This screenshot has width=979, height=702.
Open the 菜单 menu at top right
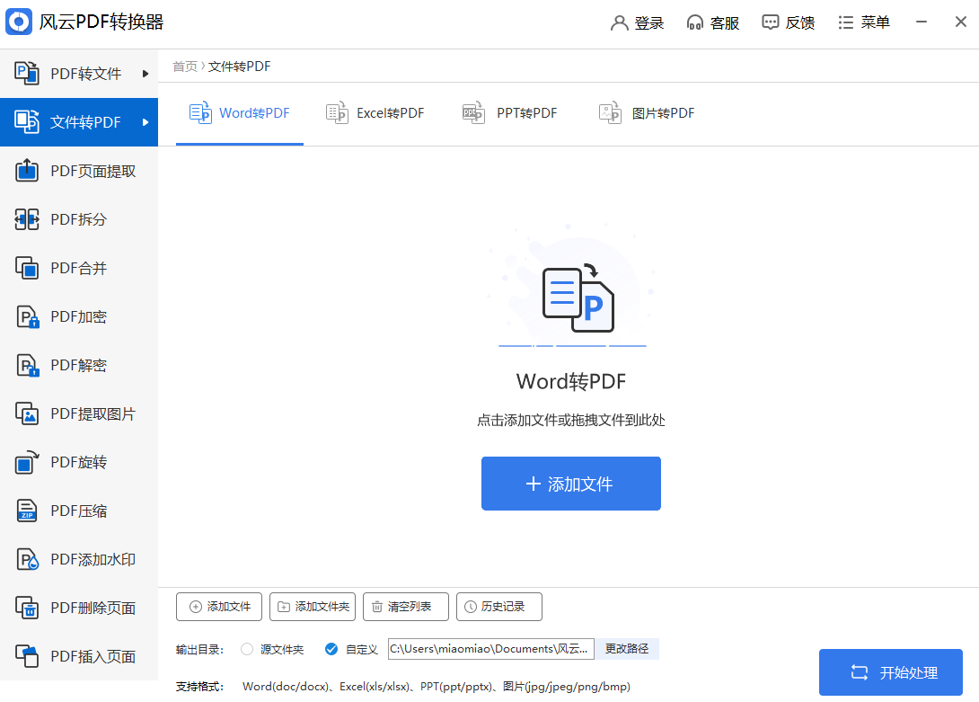click(x=863, y=23)
